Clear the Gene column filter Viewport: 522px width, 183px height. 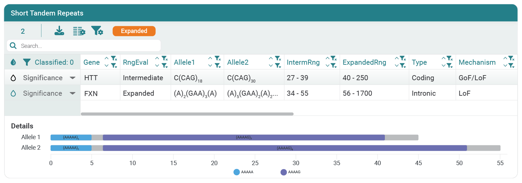[x=114, y=59]
